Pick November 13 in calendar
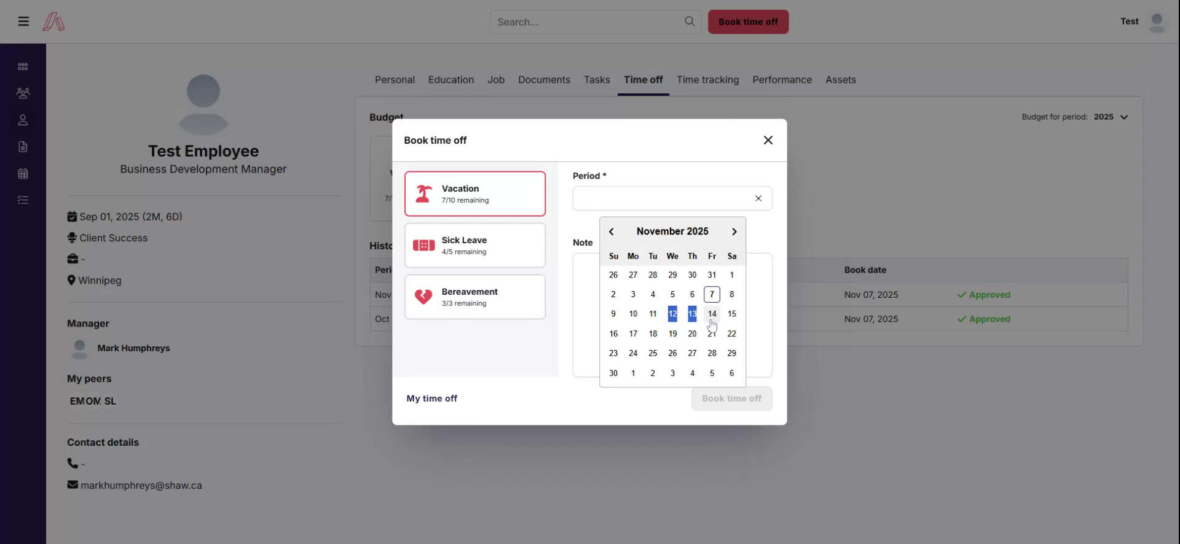1180x544 pixels. (x=692, y=314)
